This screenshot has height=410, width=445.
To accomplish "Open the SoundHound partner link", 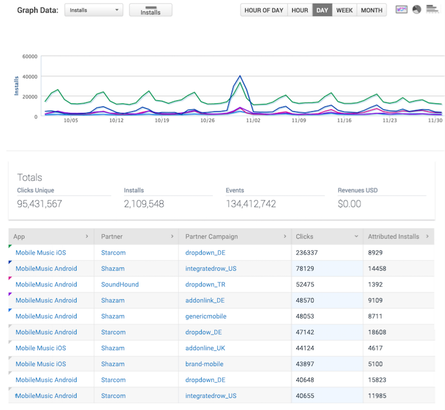I will pos(120,284).
